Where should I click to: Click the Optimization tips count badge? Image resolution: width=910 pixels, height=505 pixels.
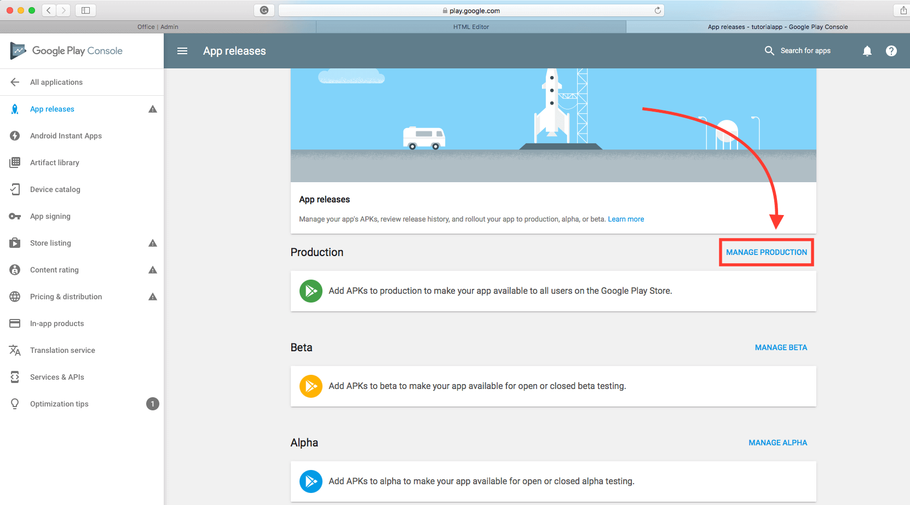[x=153, y=404]
